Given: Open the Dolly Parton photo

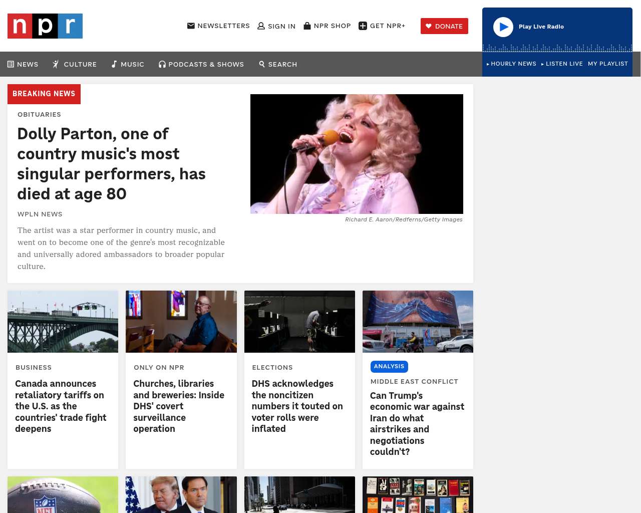Looking at the screenshot, I should pyautogui.click(x=357, y=154).
